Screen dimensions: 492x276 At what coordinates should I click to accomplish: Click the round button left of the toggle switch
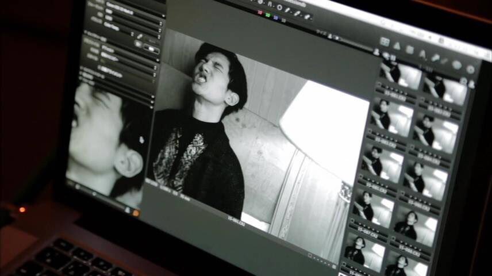[138, 44]
